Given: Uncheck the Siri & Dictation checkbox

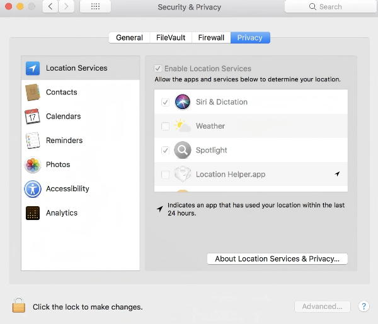Looking at the screenshot, I should (x=165, y=102).
